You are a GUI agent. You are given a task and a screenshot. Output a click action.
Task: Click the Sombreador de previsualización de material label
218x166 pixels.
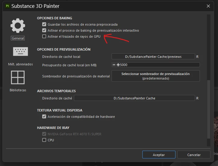[76, 76]
